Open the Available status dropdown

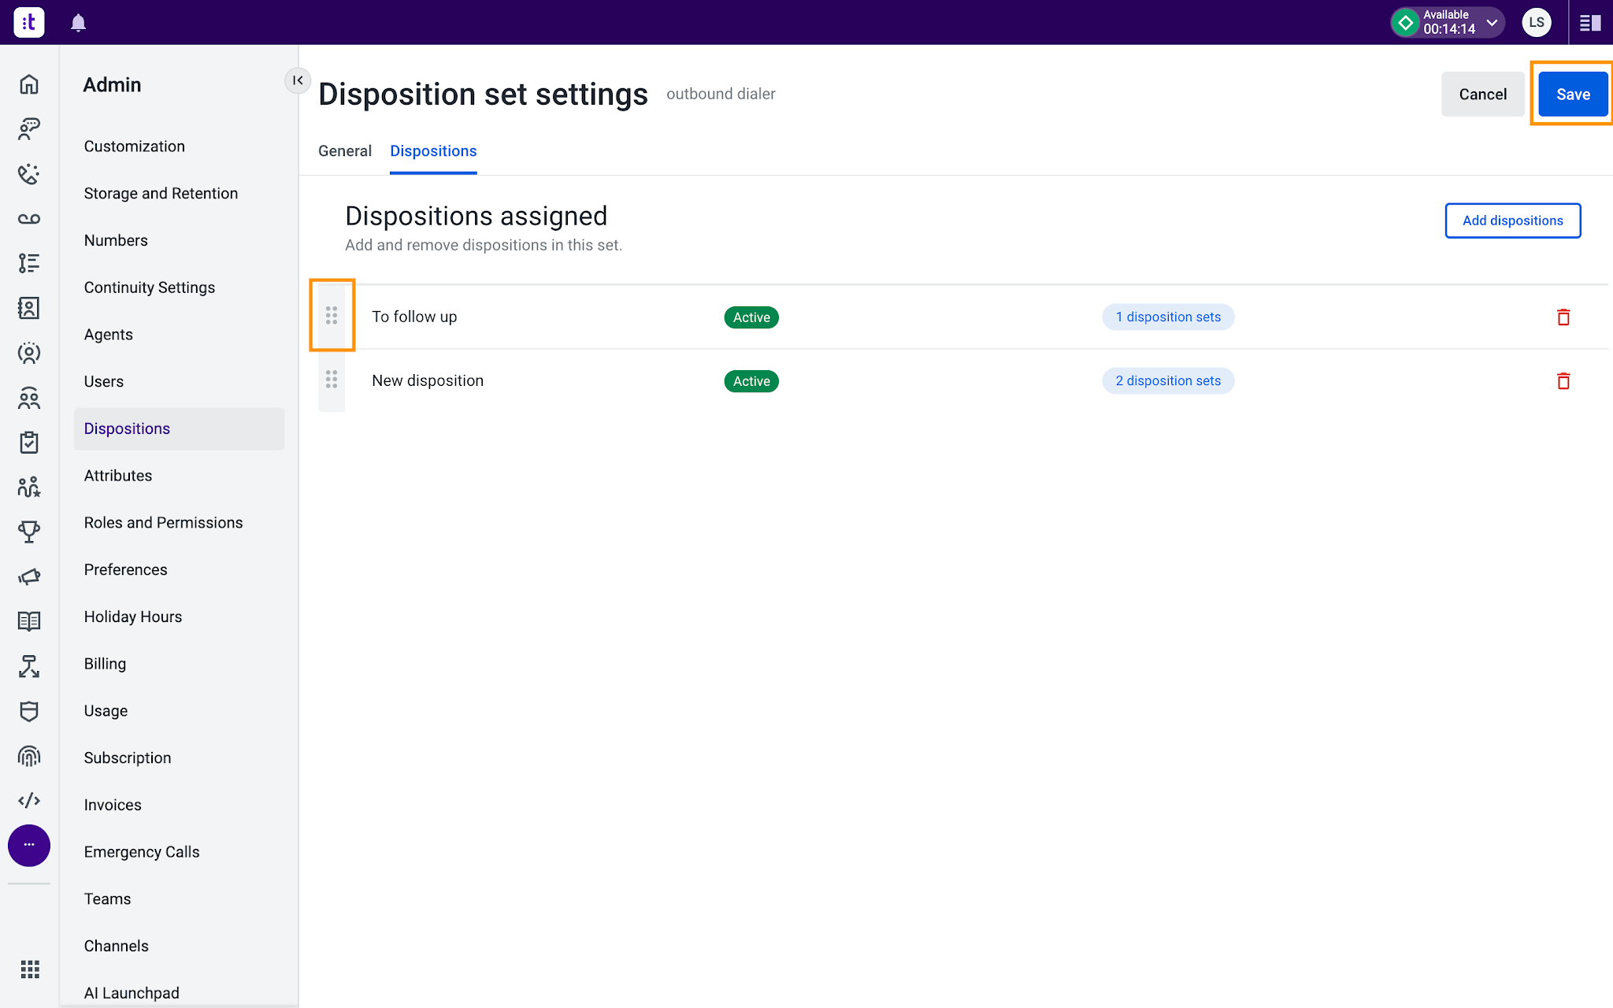click(x=1448, y=22)
